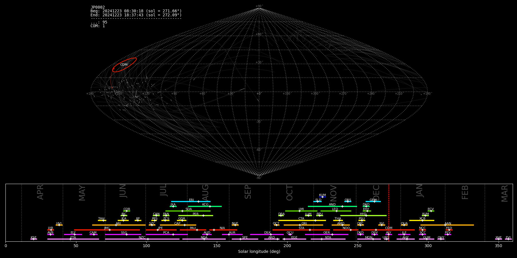Click the blue KUM shower bar
517x258 pixels.
coord(323,197)
